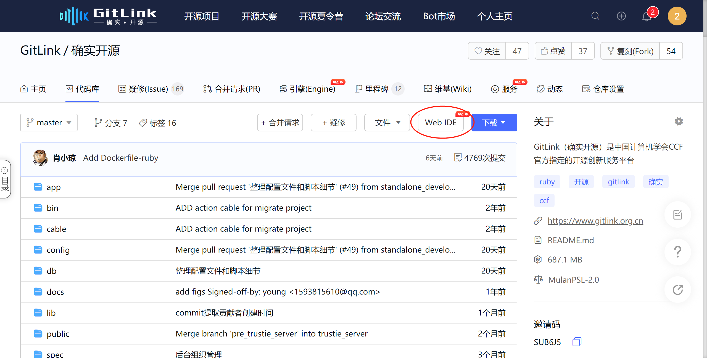Open the search magnifier in header

pos(595,16)
